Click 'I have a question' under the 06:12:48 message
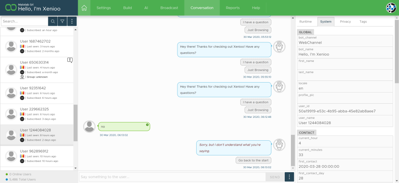The image size is (399, 183). (256, 102)
